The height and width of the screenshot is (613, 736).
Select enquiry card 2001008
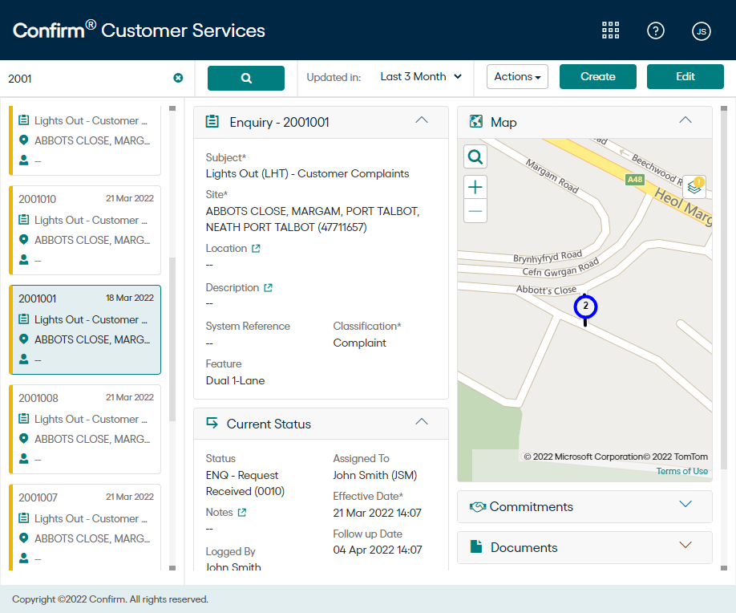click(85, 429)
